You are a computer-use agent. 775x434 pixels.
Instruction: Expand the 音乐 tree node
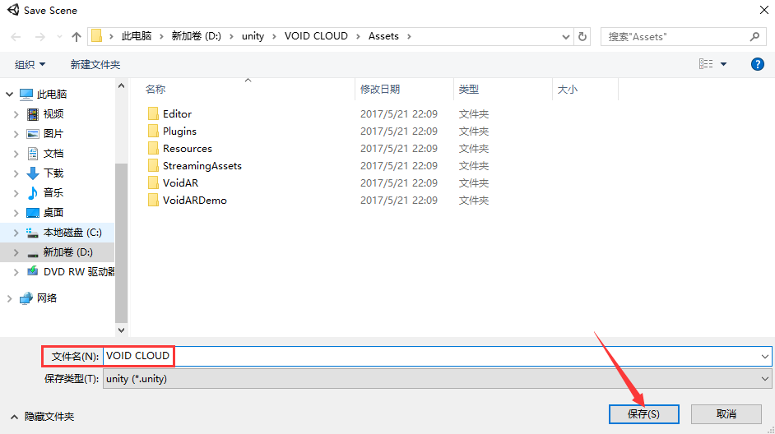tap(16, 193)
